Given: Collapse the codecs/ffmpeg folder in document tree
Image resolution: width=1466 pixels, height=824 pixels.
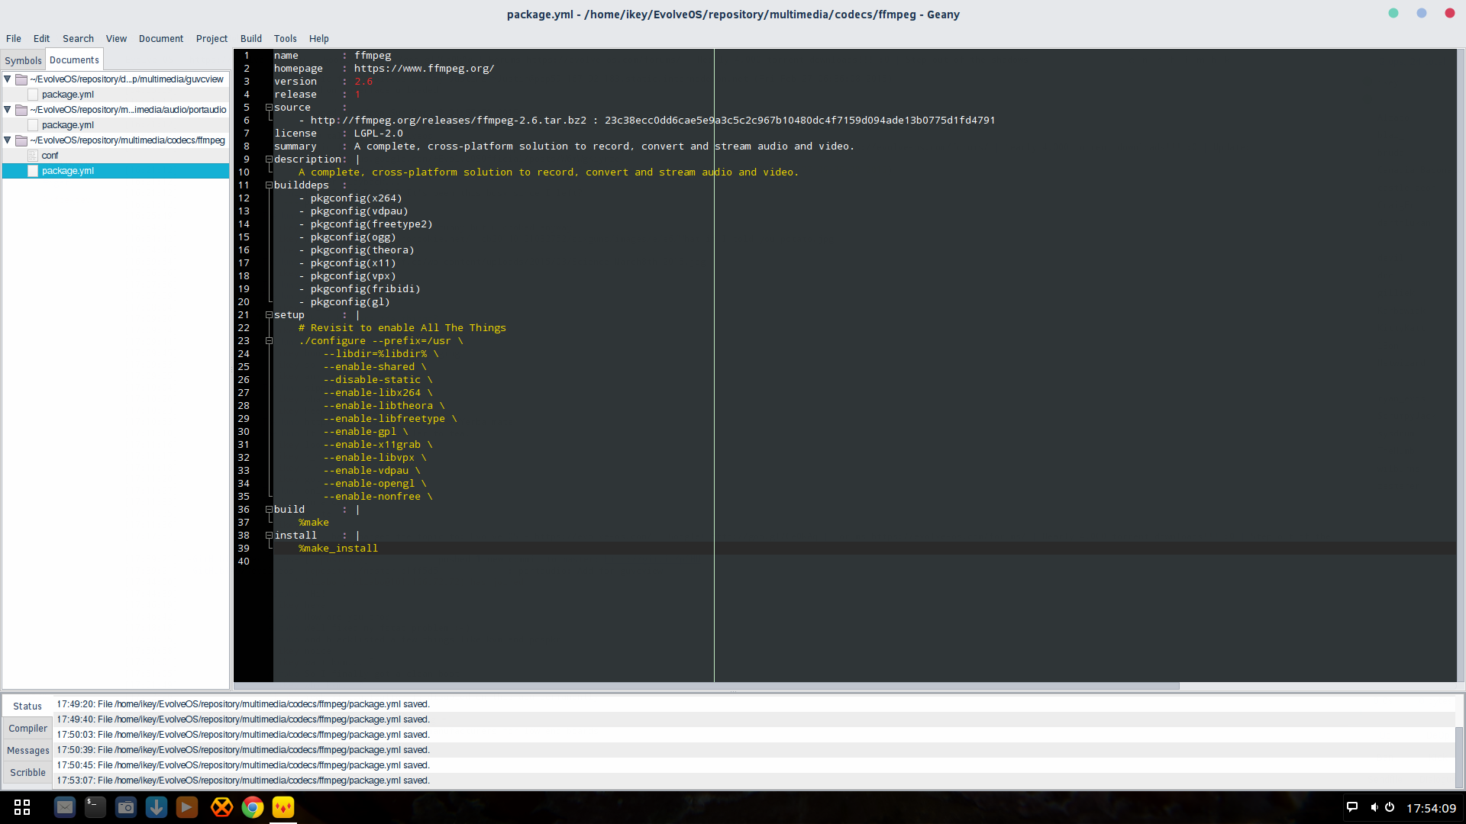Looking at the screenshot, I should tap(8, 140).
